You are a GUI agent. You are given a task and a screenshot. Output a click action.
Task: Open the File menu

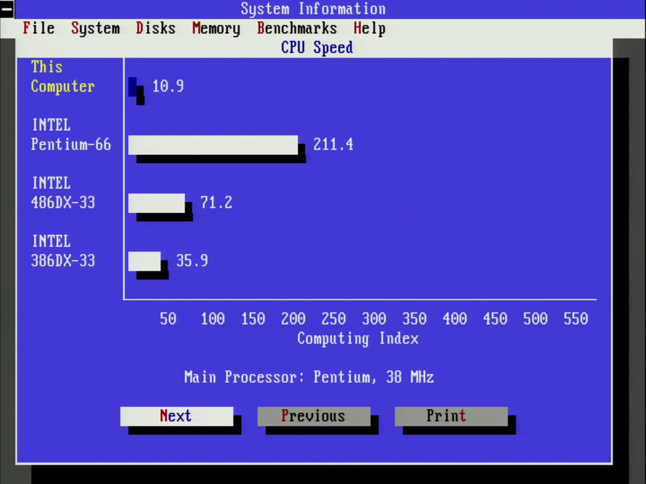click(38, 28)
